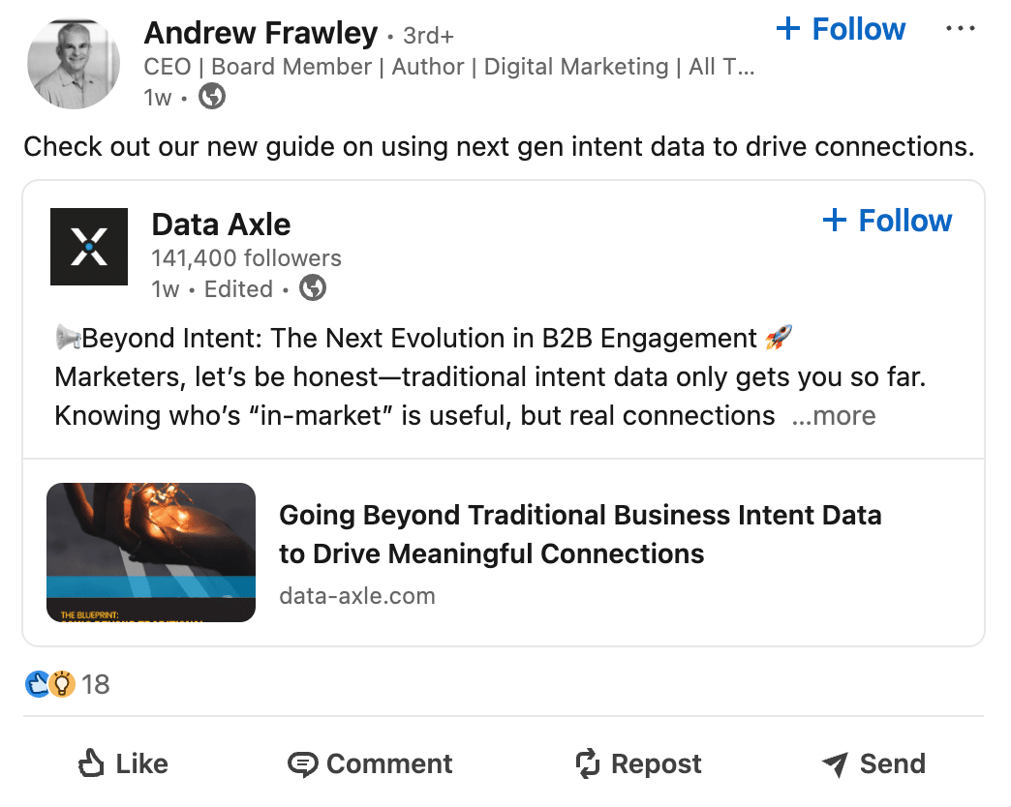Click the thumbs-up reaction icon below the post
Image resolution: width=1011 pixels, height=807 pixels.
tap(35, 684)
